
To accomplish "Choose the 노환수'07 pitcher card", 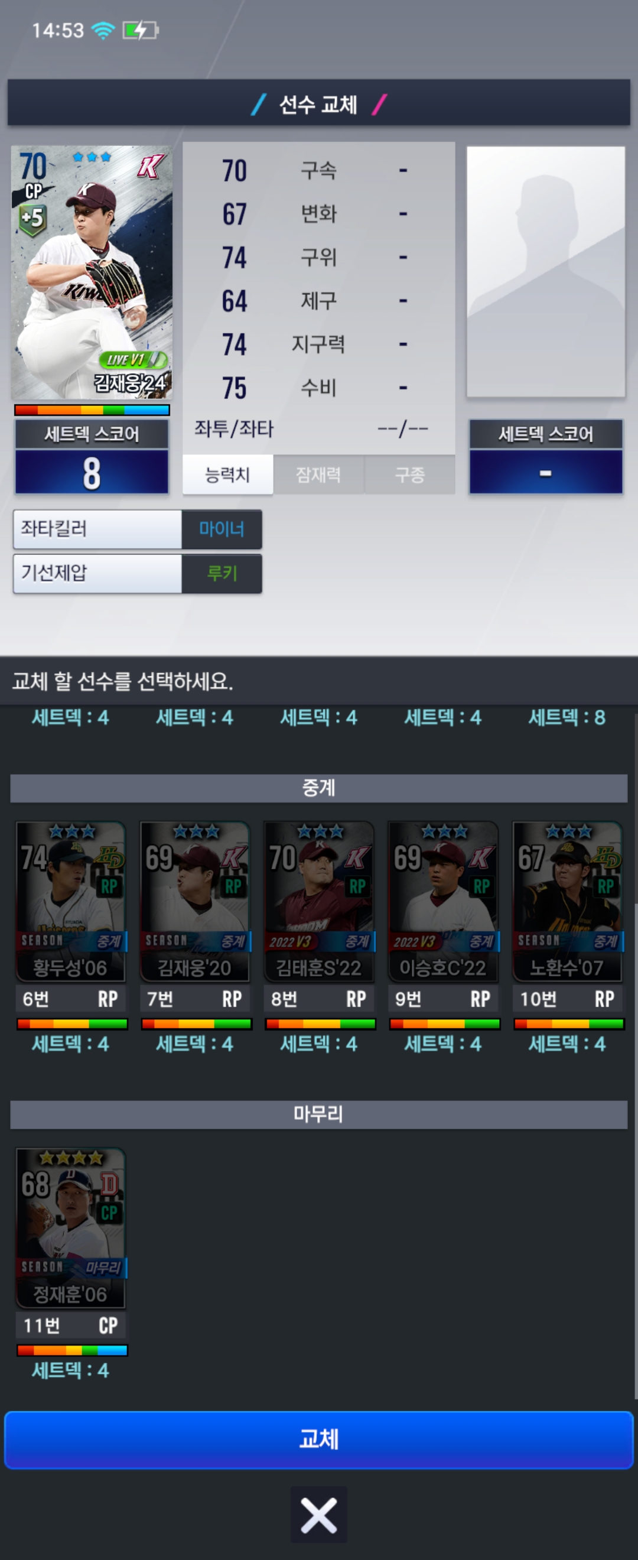I will click(x=567, y=902).
